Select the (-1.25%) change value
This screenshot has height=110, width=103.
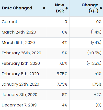94,63
